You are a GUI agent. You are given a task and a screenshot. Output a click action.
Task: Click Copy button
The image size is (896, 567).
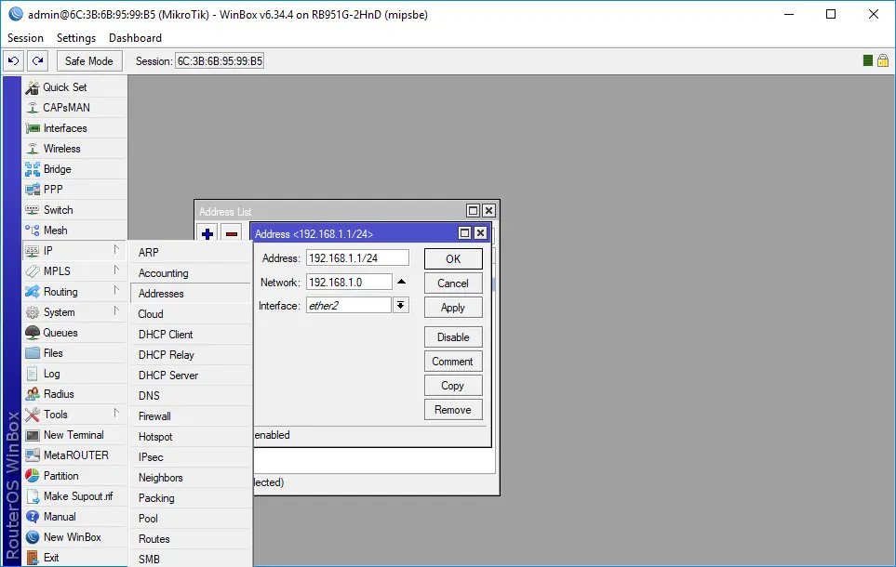(x=453, y=386)
